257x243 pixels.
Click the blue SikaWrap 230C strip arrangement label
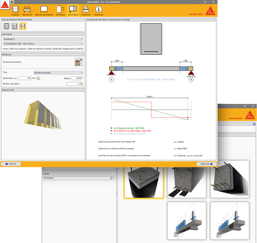tap(151, 79)
